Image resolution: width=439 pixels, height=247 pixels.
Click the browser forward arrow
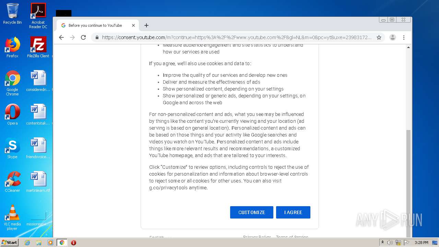click(x=72, y=37)
